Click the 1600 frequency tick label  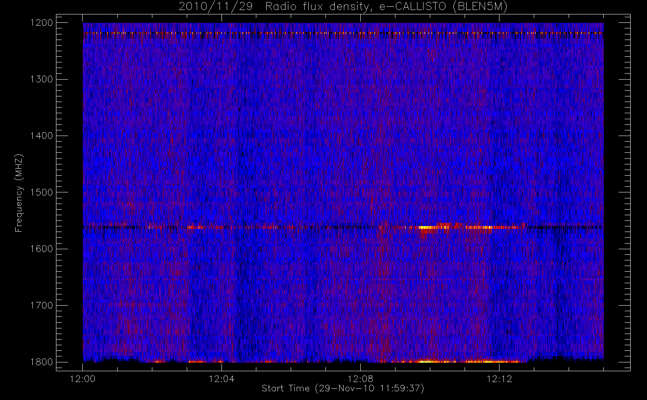(42, 249)
